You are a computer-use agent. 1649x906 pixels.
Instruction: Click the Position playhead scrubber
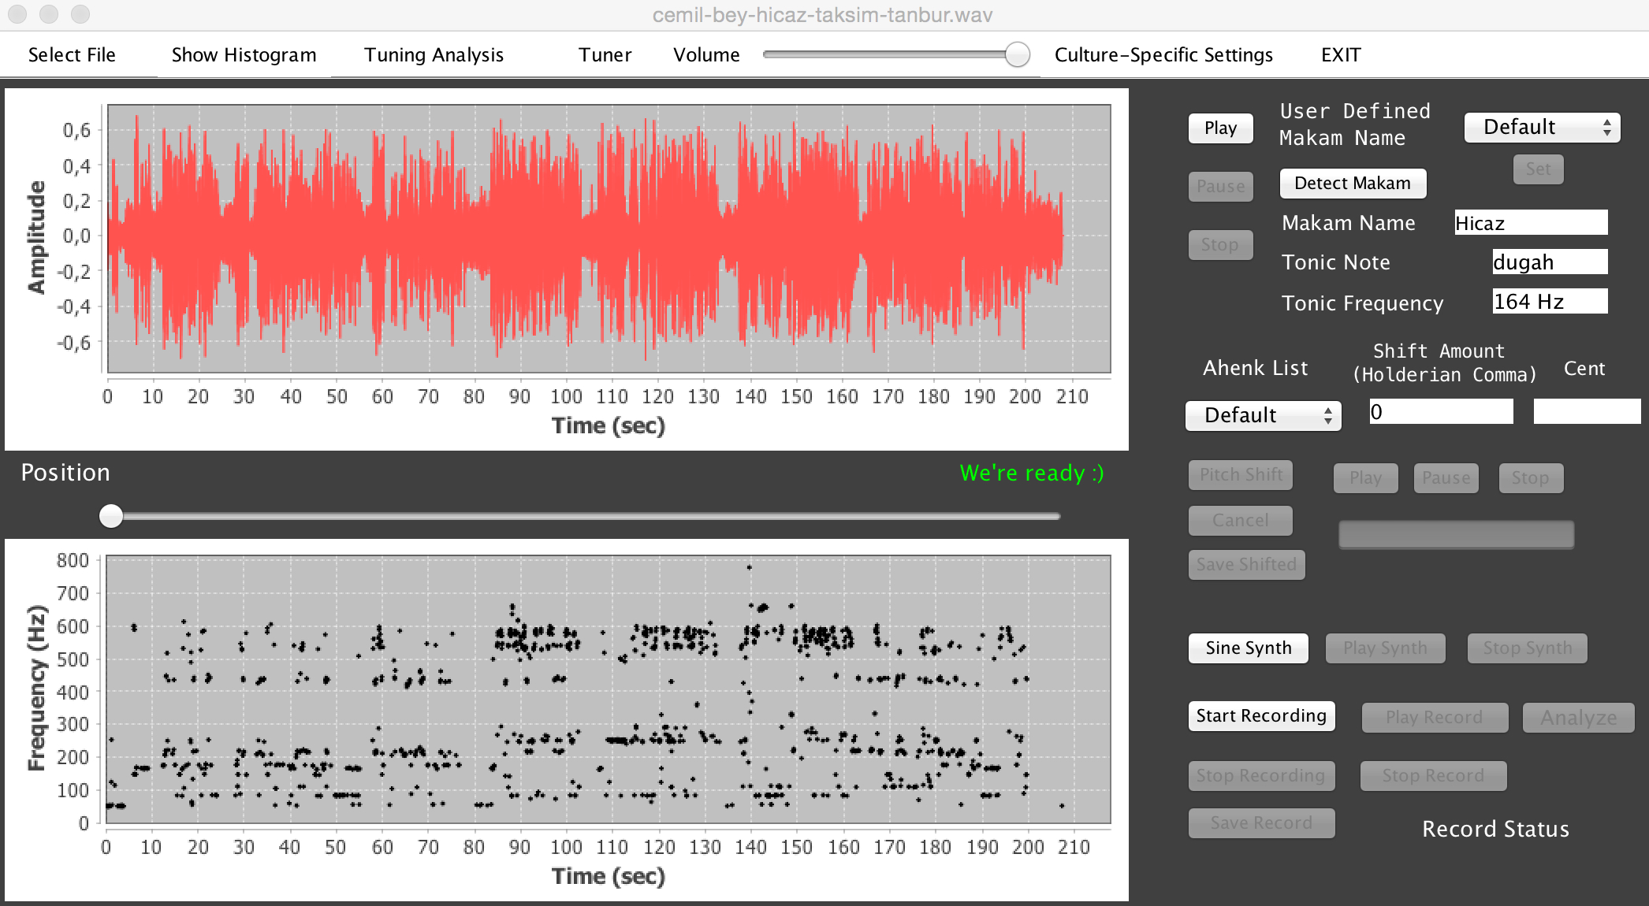(x=113, y=513)
